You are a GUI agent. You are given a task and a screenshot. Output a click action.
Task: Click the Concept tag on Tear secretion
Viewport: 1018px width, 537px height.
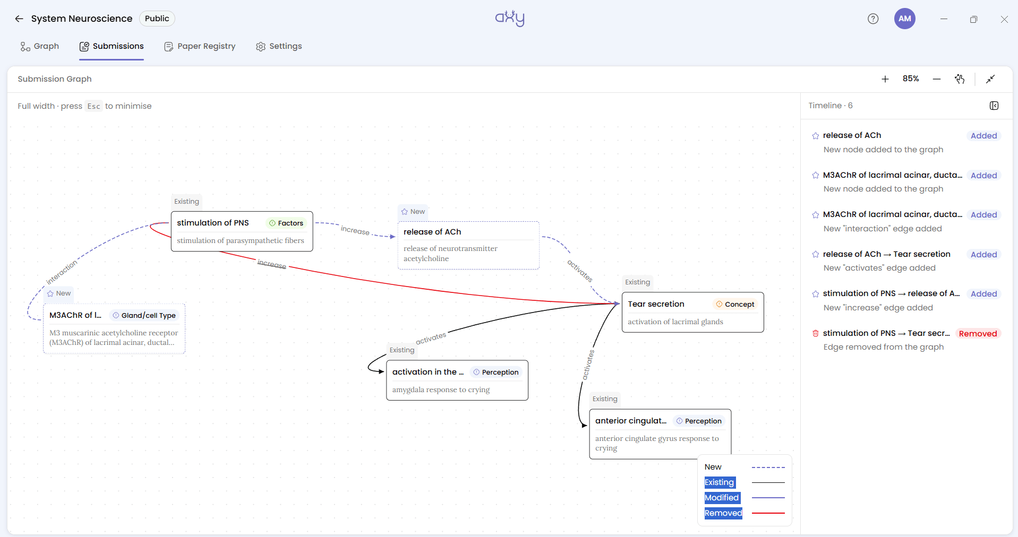coord(735,305)
